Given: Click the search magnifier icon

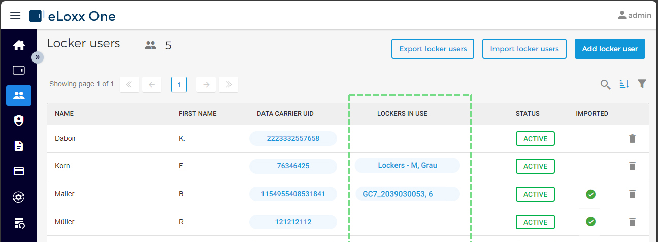Looking at the screenshot, I should tap(605, 84).
